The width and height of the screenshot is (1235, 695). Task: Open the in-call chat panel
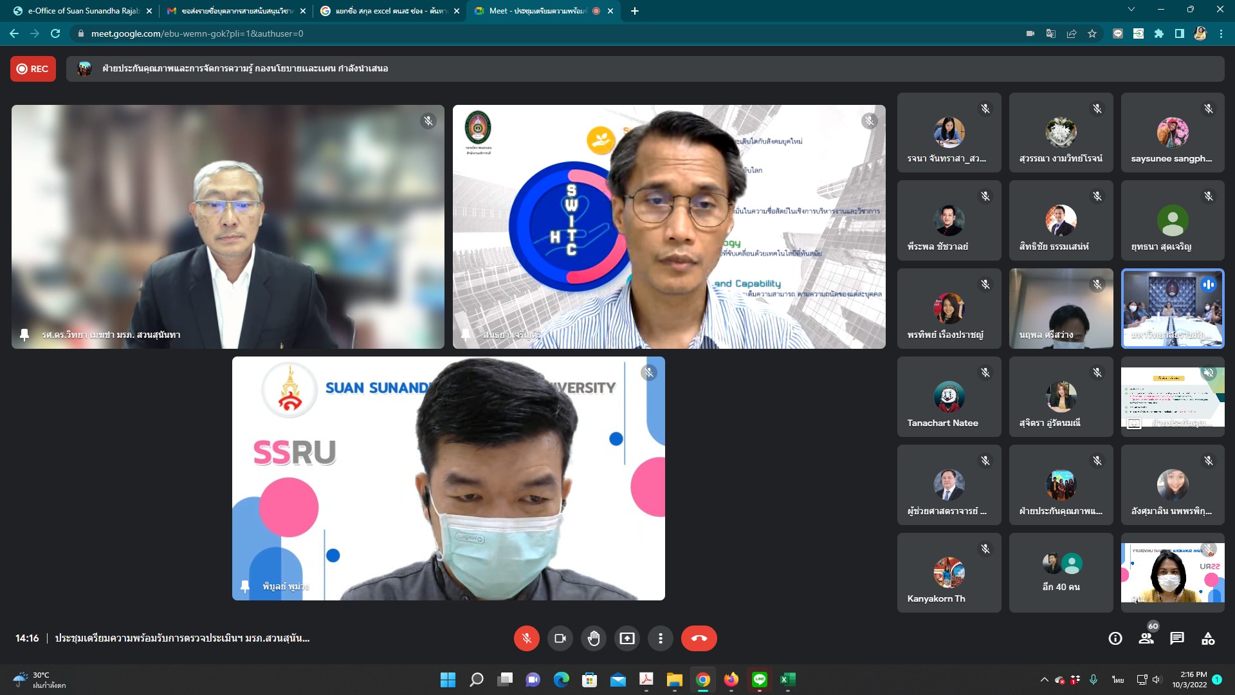[x=1177, y=638]
